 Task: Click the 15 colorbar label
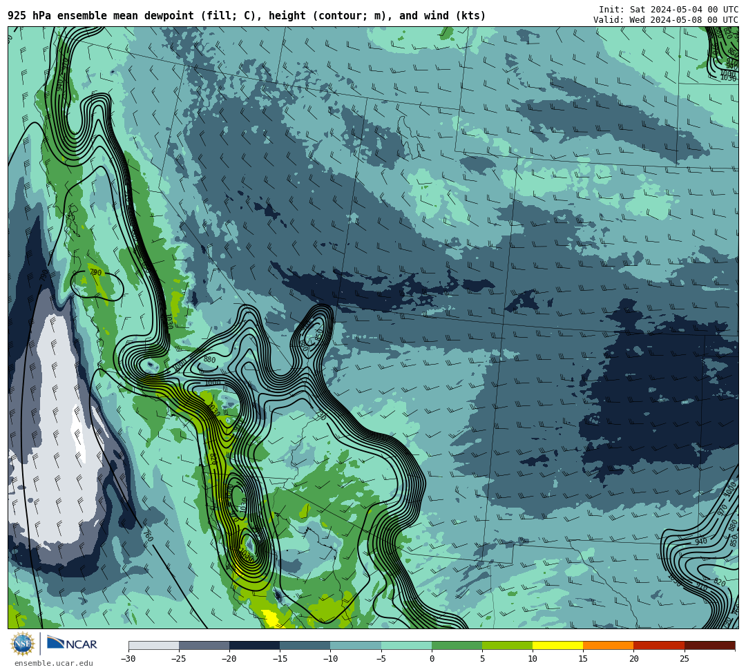tap(583, 659)
